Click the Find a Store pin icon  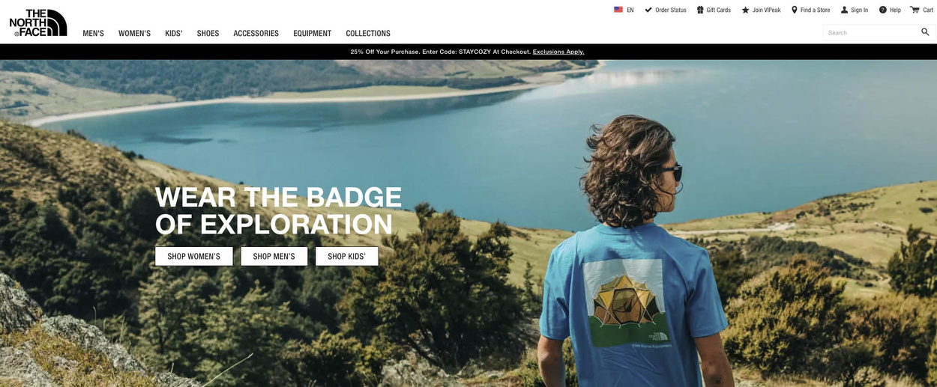pyautogui.click(x=795, y=10)
